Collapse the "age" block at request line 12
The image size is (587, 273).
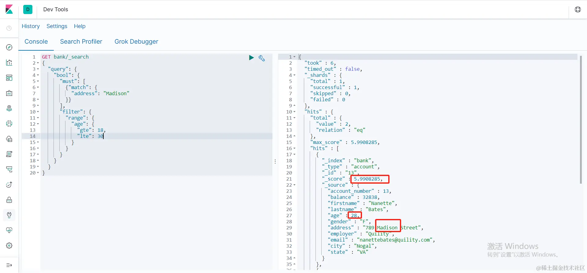click(38, 124)
